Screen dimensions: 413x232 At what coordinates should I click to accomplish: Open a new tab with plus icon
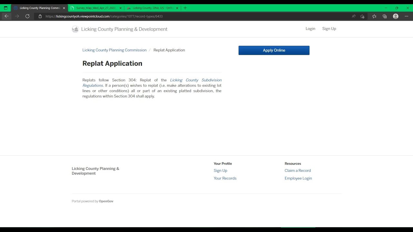185,8
